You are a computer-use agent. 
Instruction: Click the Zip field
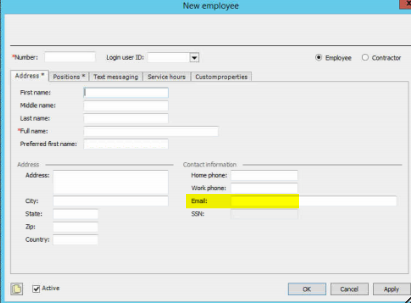click(76, 227)
